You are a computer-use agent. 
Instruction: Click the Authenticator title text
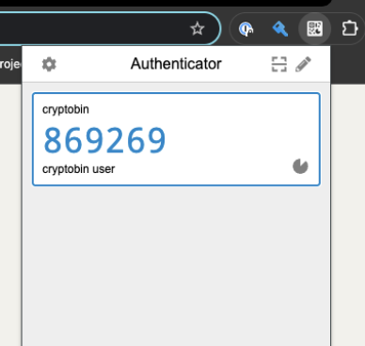176,64
